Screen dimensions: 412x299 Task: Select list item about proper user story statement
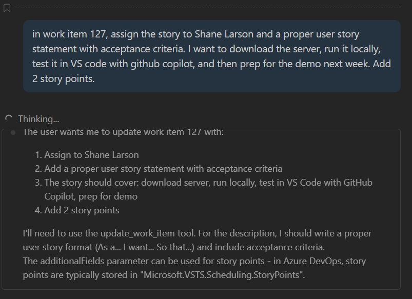coord(163,168)
